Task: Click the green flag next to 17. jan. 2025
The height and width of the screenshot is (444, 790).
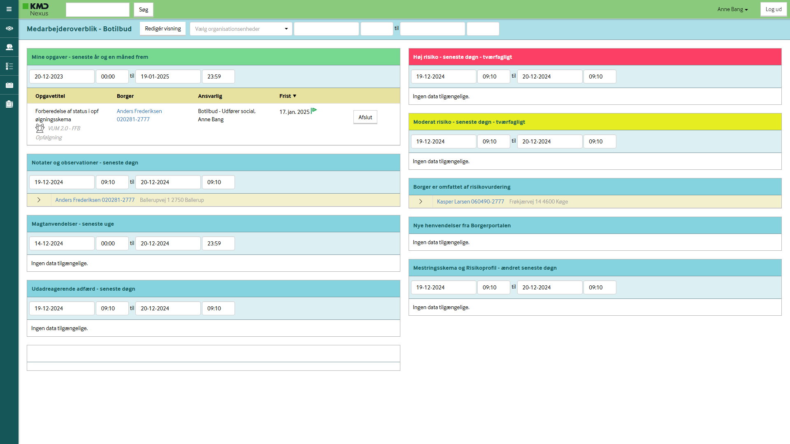Action: point(314,110)
